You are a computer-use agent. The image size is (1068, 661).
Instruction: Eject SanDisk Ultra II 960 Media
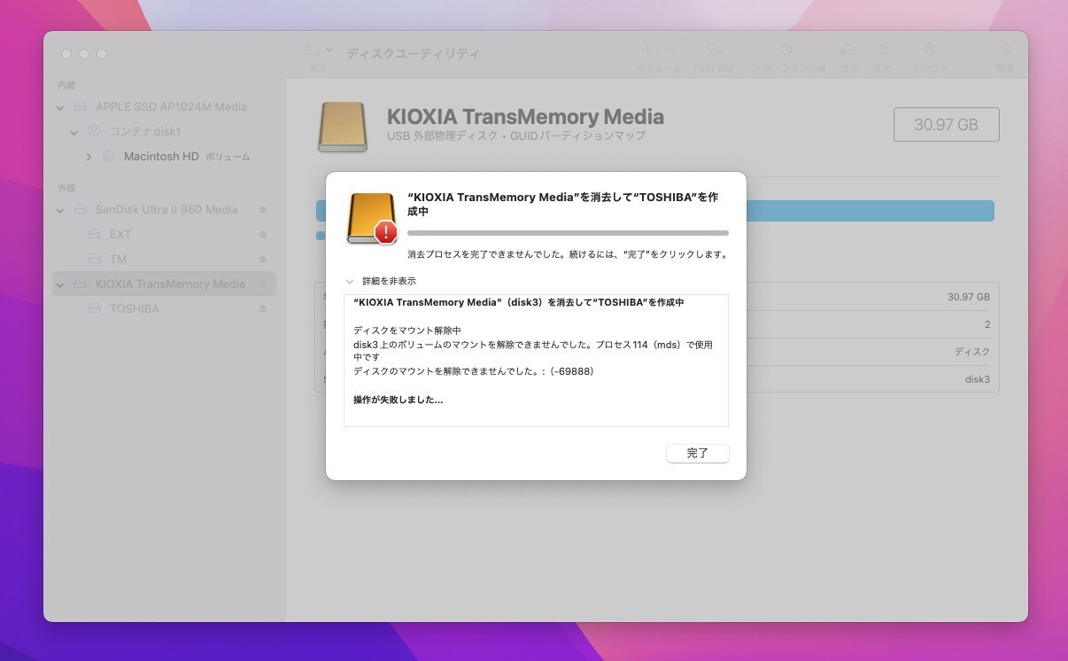point(263,210)
